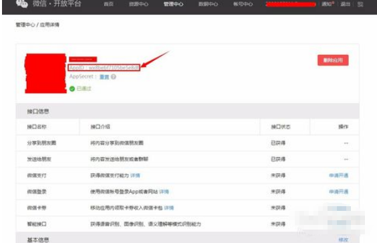Click the 接口介绍 column header
The height and width of the screenshot is (243, 377).
click(100, 127)
